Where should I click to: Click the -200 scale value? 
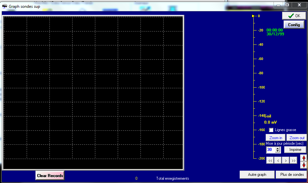[261, 158]
